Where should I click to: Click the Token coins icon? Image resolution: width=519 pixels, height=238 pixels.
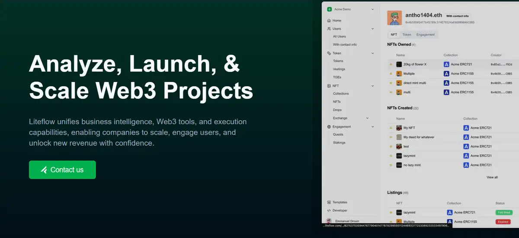(x=329, y=53)
